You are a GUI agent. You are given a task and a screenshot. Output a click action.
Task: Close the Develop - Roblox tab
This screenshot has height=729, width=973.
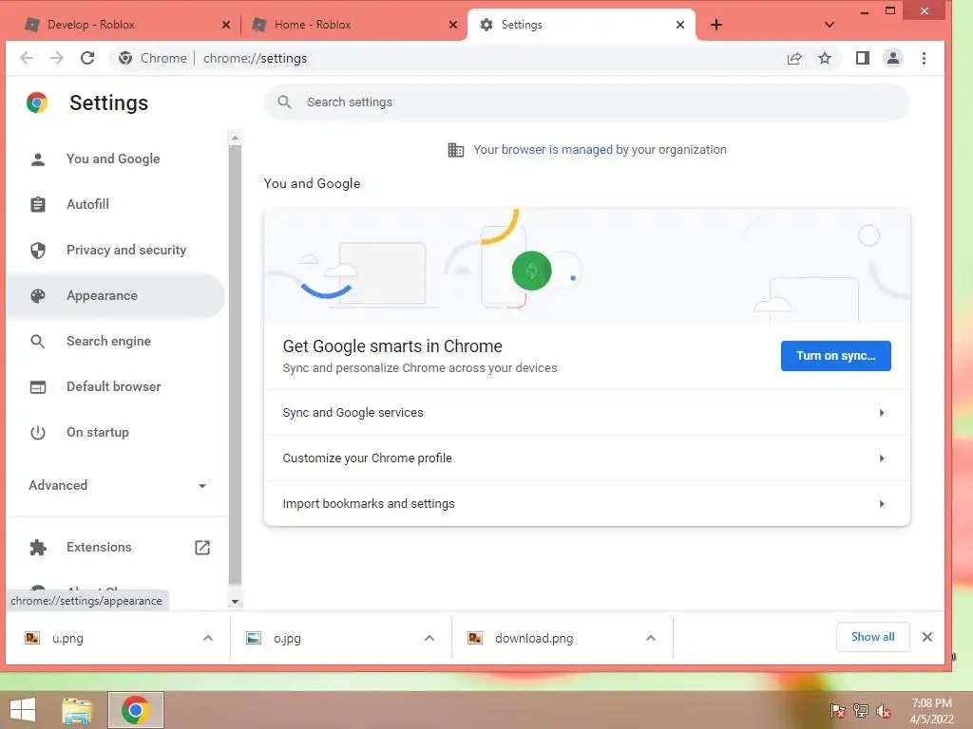coord(226,25)
